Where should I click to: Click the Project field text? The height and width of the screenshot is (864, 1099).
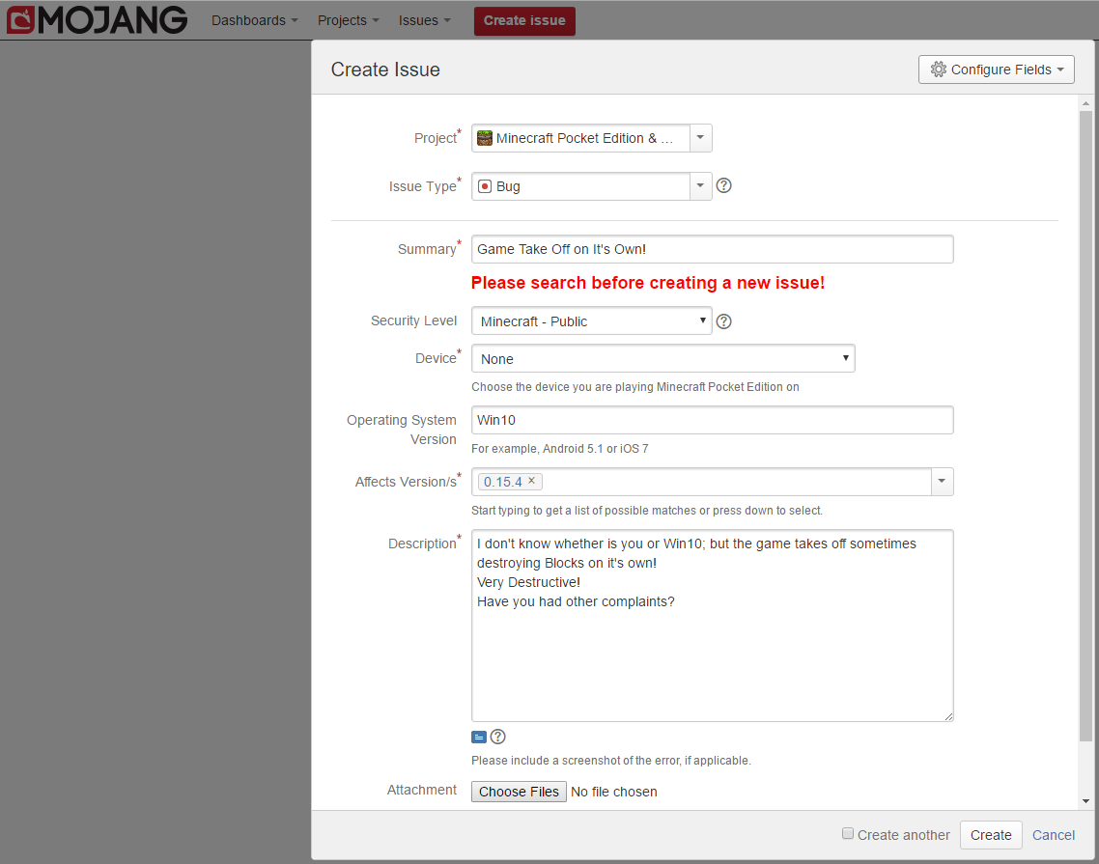tap(584, 138)
